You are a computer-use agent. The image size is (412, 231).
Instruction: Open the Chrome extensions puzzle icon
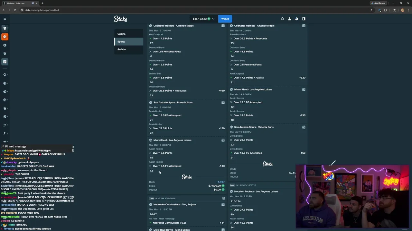[385, 10]
